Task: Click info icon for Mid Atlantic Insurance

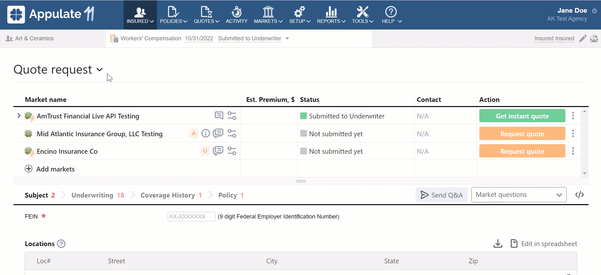Action: click(206, 133)
